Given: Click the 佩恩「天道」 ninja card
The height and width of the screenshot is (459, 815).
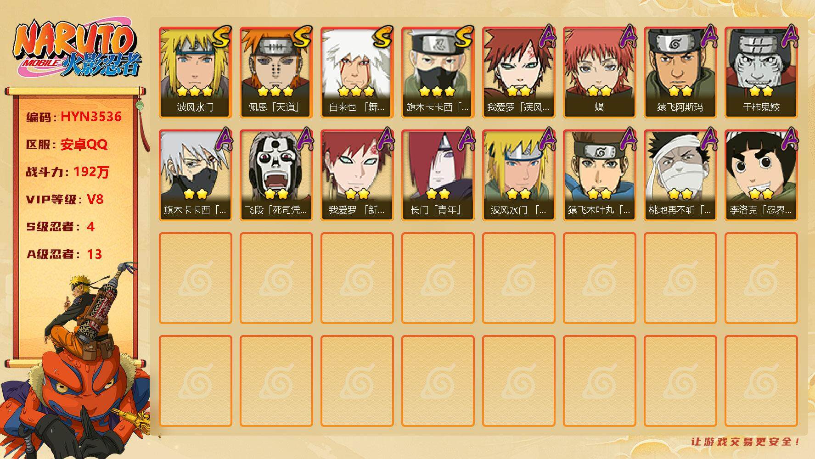Looking at the screenshot, I should [276, 73].
